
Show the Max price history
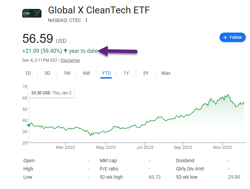coord(166,73)
